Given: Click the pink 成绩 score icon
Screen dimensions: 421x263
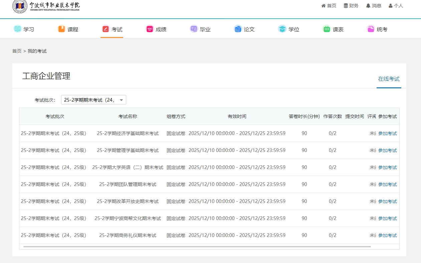Looking at the screenshot, I should [150, 29].
